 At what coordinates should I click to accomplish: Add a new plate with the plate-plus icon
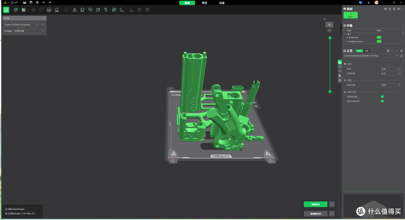click(24, 10)
